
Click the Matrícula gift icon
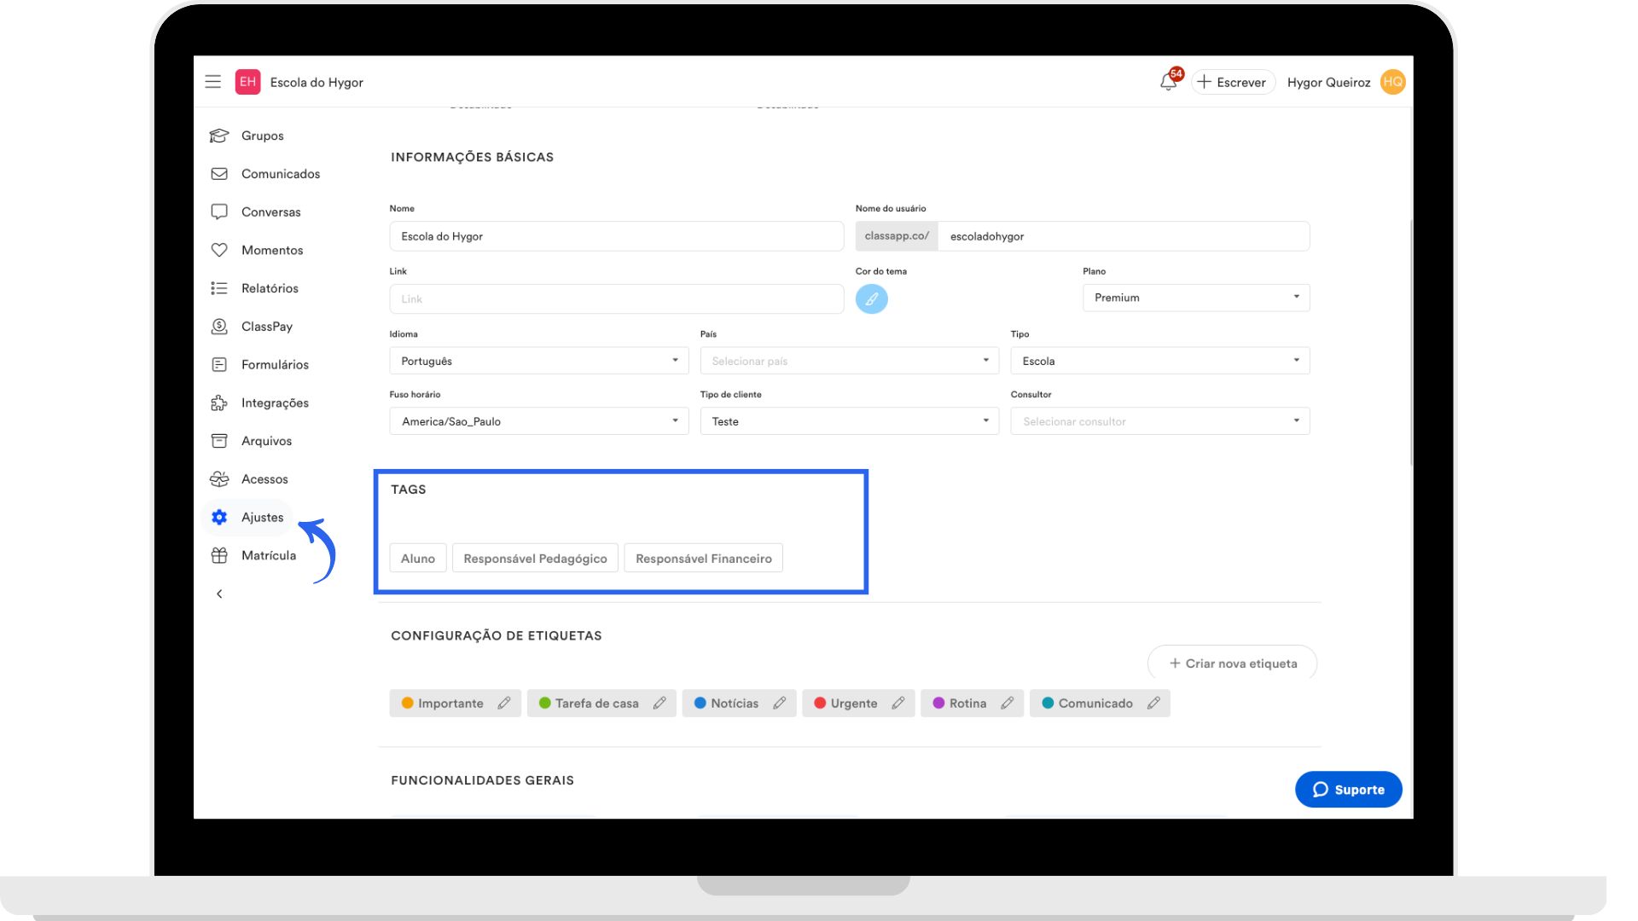click(x=219, y=555)
